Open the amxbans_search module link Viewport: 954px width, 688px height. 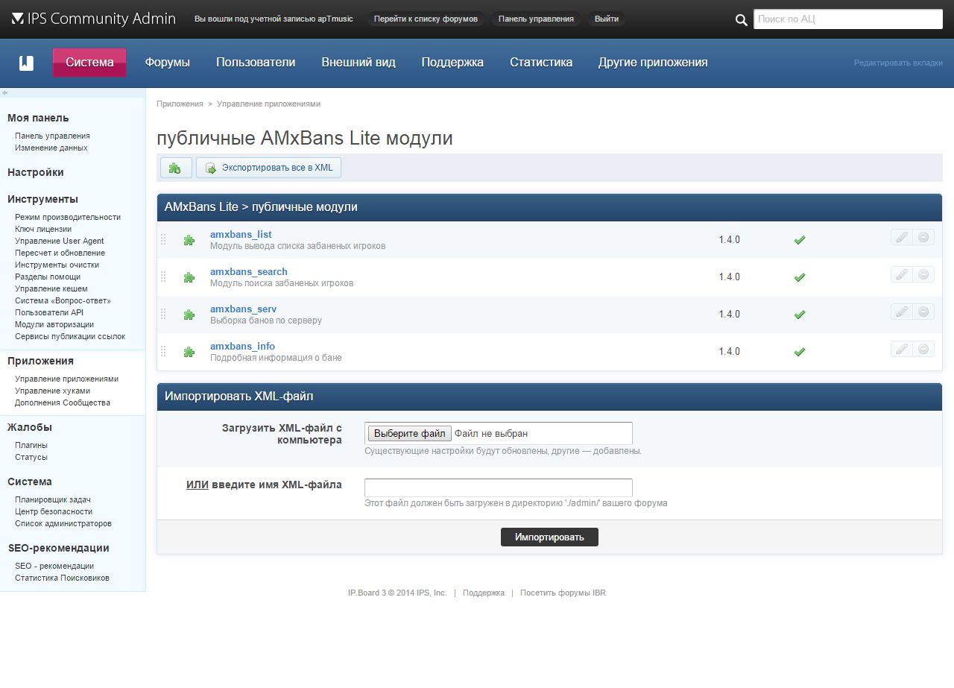(249, 272)
